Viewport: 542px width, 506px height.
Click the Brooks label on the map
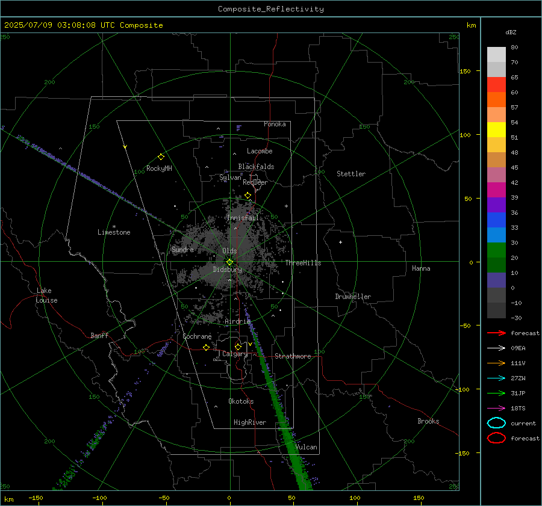click(428, 421)
